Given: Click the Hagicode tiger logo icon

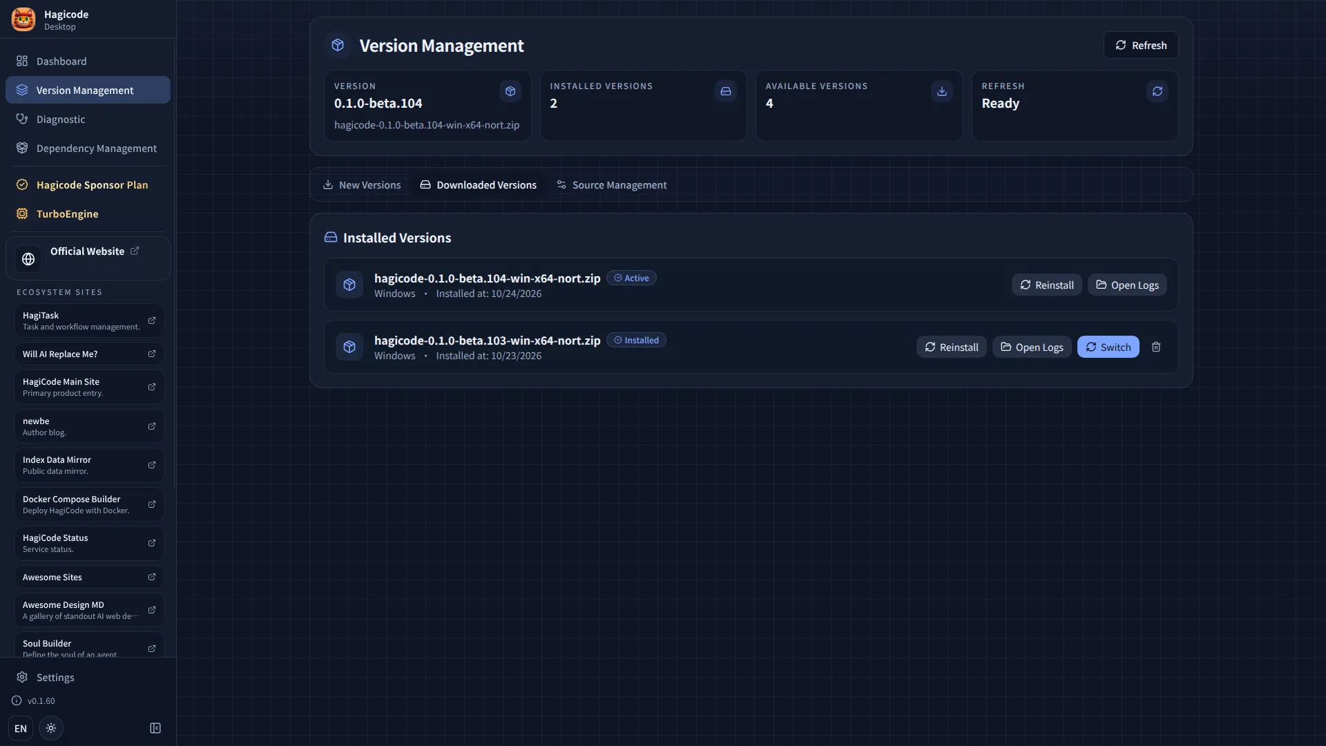Looking at the screenshot, I should (23, 19).
